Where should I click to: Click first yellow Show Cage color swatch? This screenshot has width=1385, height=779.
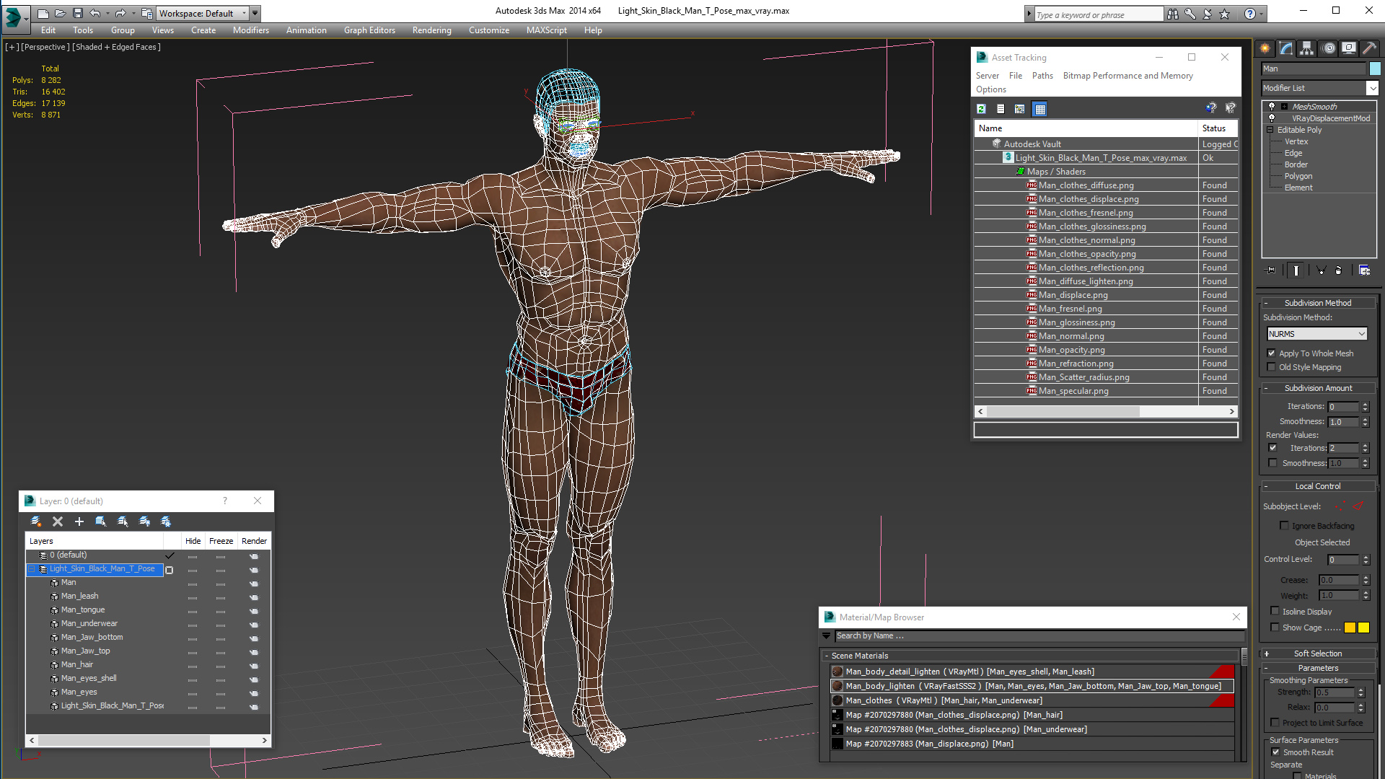click(1350, 628)
